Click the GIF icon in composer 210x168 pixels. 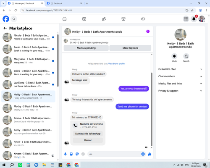coord(83,154)
